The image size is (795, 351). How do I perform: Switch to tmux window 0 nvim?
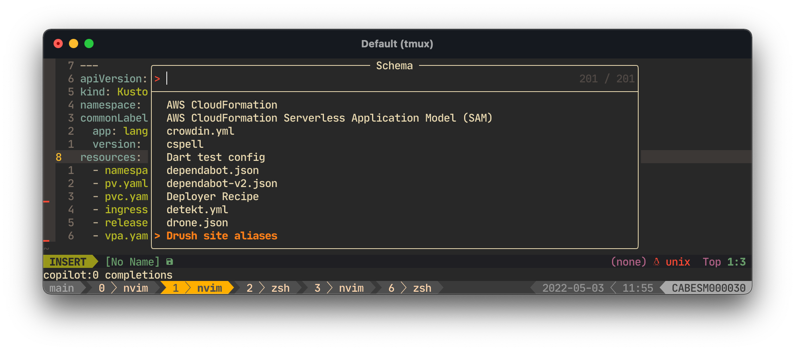(x=123, y=288)
